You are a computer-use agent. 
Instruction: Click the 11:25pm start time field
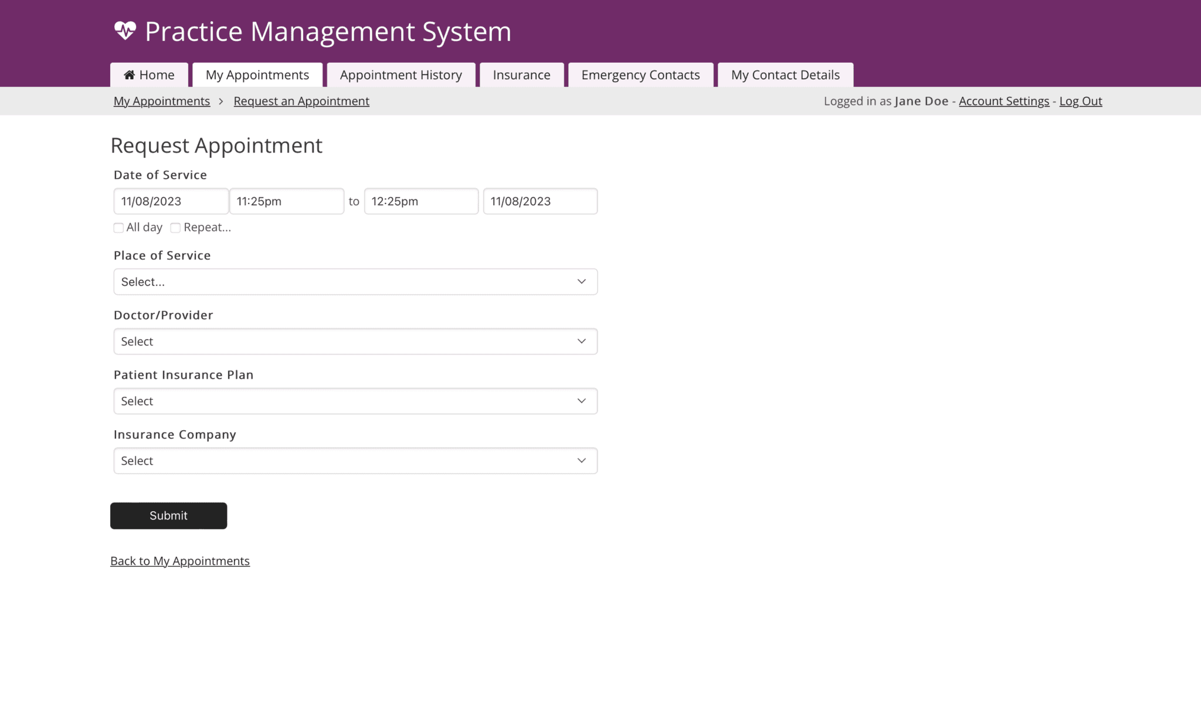[x=287, y=201]
